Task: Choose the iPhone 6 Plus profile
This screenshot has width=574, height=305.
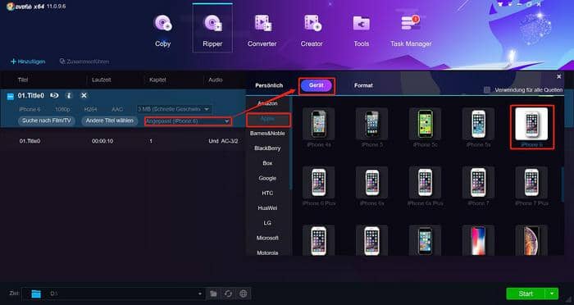Action: [x=318, y=183]
